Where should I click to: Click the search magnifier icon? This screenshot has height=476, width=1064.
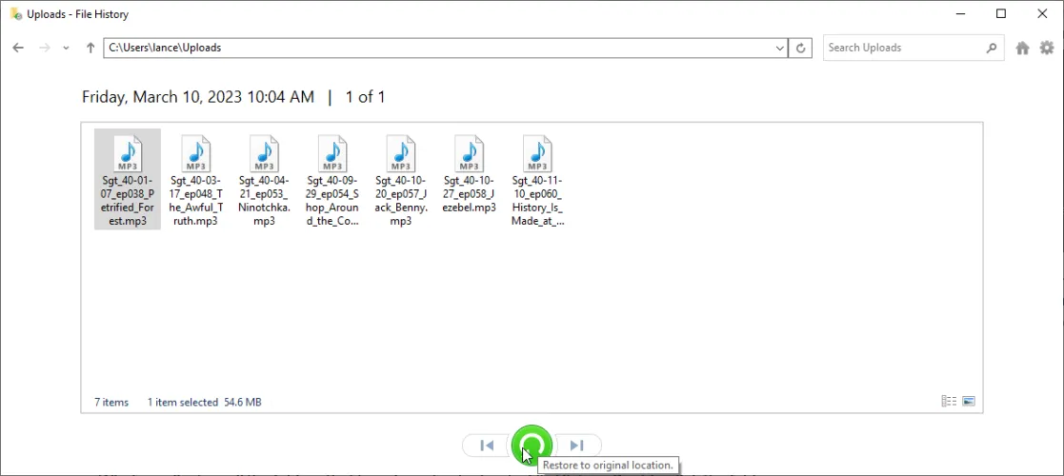(x=992, y=48)
